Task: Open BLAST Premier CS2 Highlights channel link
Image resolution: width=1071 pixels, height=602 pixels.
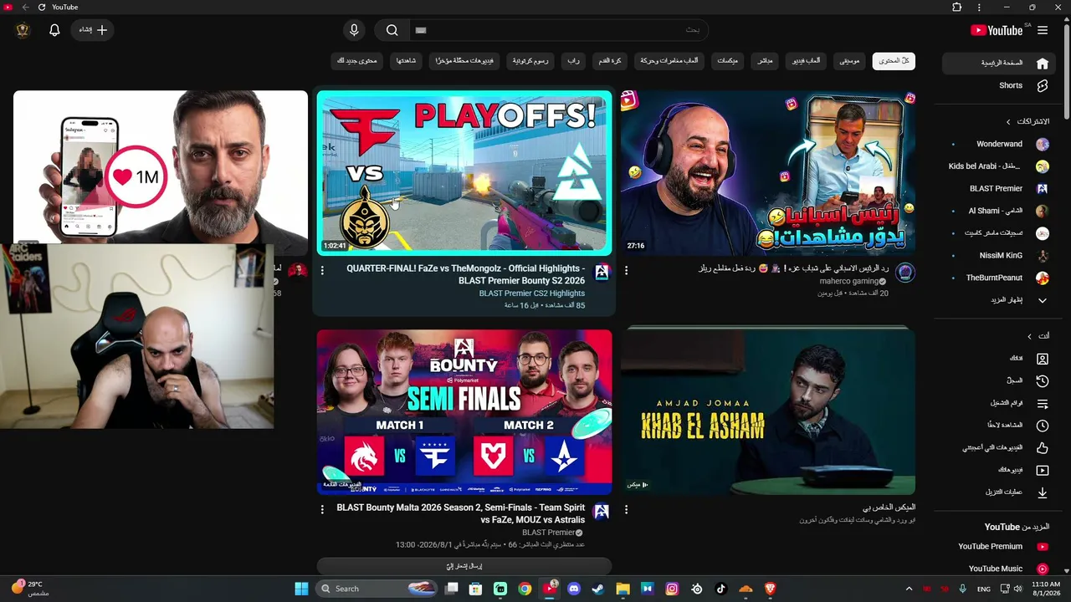Action: coord(532,293)
